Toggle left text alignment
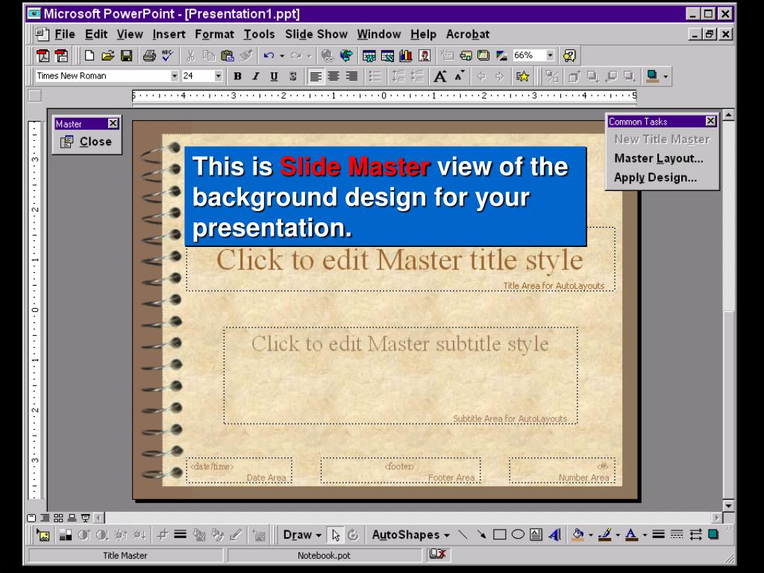Image resolution: width=764 pixels, height=573 pixels. (316, 76)
